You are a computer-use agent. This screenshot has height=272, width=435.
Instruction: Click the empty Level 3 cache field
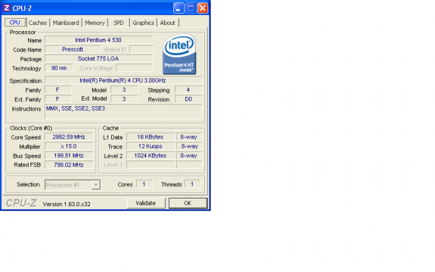point(150,165)
